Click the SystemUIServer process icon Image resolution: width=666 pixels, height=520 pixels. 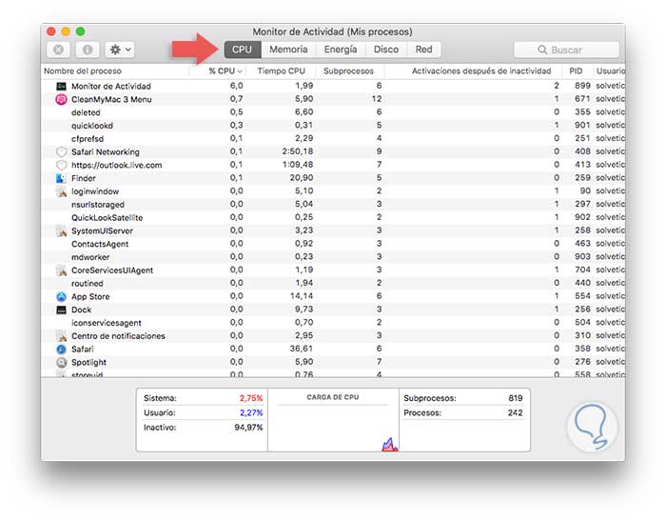pos(62,230)
